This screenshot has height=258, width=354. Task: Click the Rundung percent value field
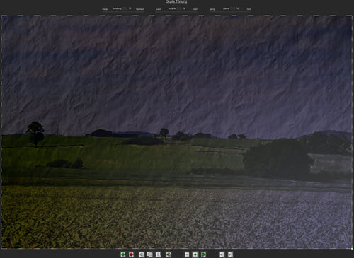coord(125,8)
